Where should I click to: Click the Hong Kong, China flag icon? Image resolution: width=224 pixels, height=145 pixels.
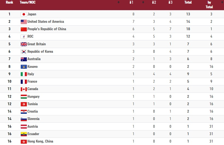(24, 141)
